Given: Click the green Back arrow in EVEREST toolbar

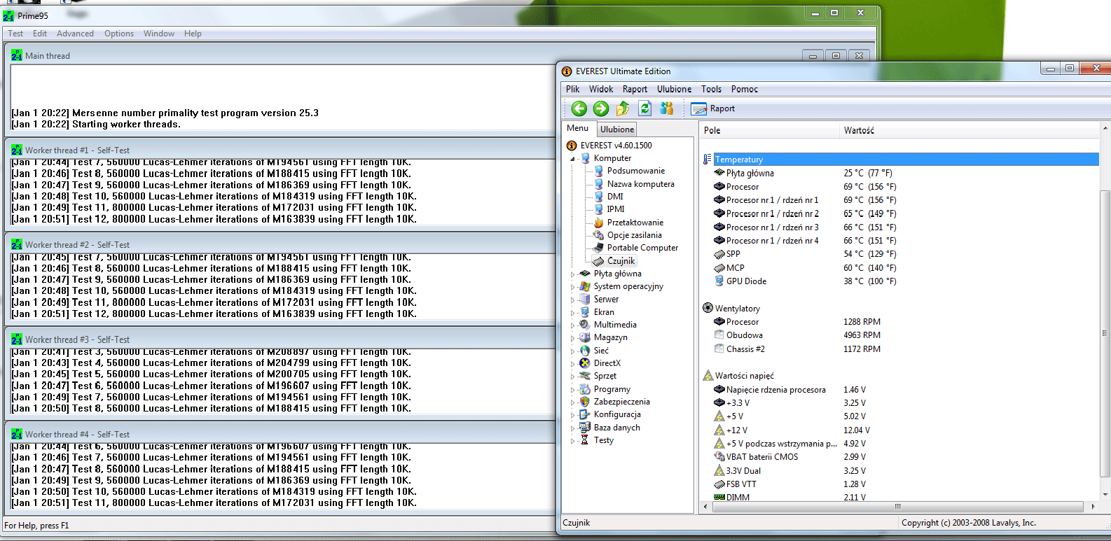Looking at the screenshot, I should [x=579, y=108].
